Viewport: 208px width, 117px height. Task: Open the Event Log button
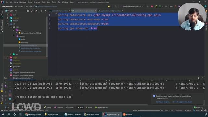click(198, 107)
